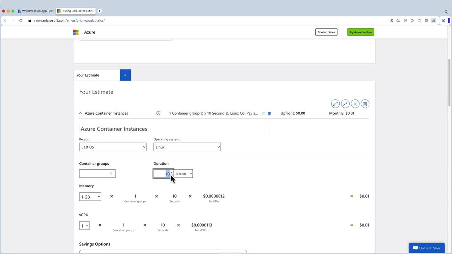Clone the Azure Container Instances row
452x254 pixels.
tap(263, 114)
